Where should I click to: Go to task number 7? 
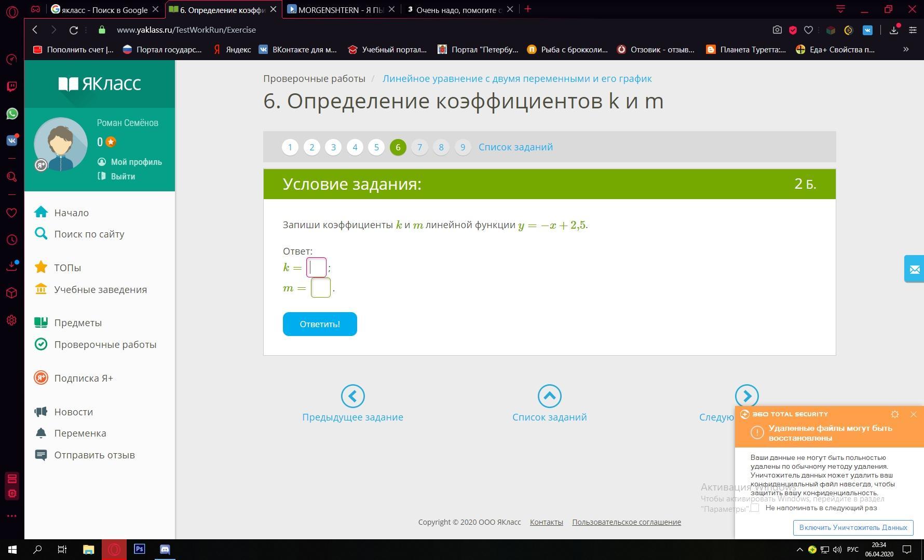click(x=419, y=147)
